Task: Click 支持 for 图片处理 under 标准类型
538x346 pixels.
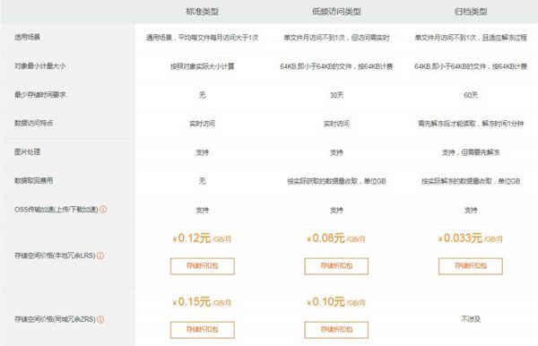Action: [x=203, y=152]
